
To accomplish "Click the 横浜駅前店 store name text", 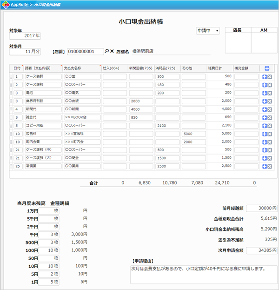I will tap(143, 51).
